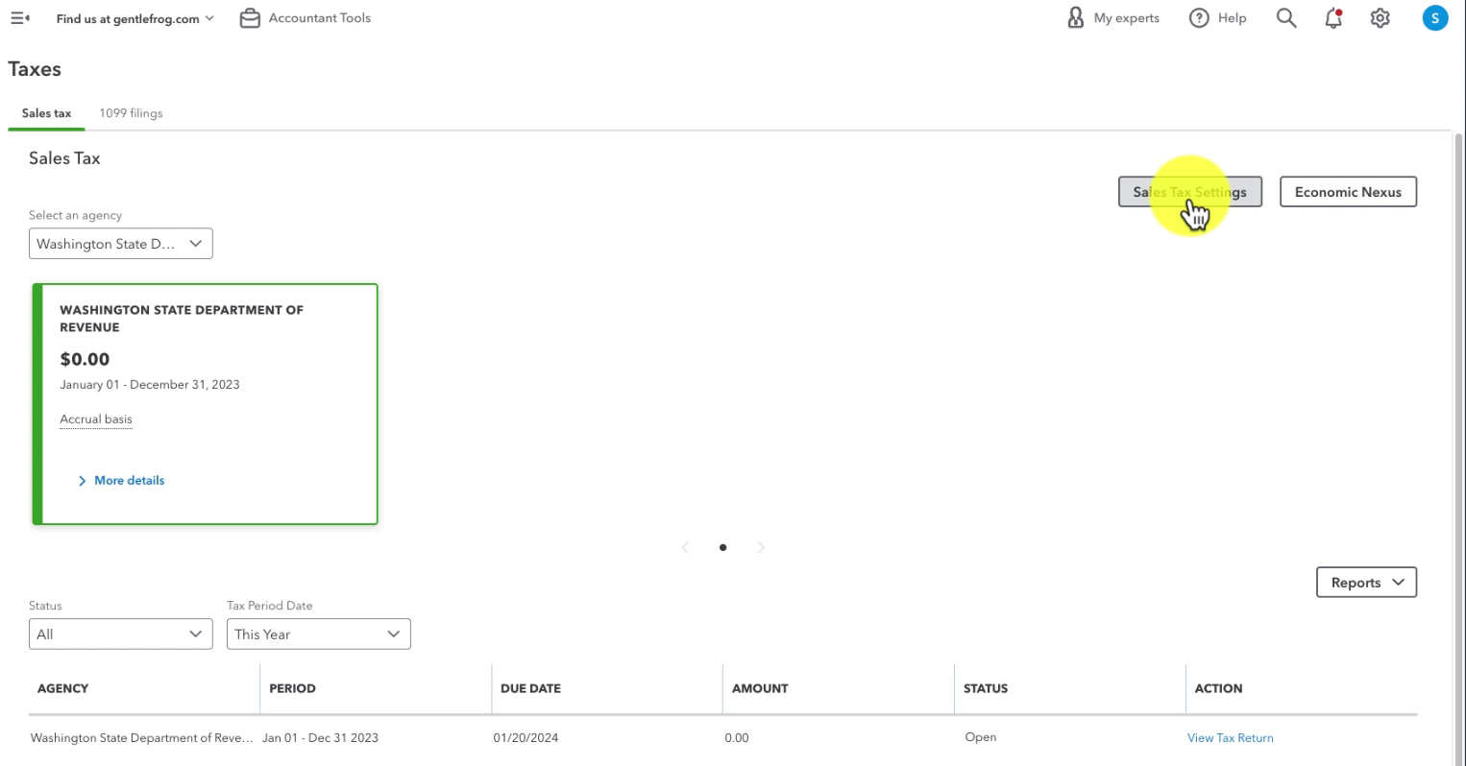This screenshot has height=766, width=1466.
Task: Open the notifications bell icon
Action: [1333, 18]
